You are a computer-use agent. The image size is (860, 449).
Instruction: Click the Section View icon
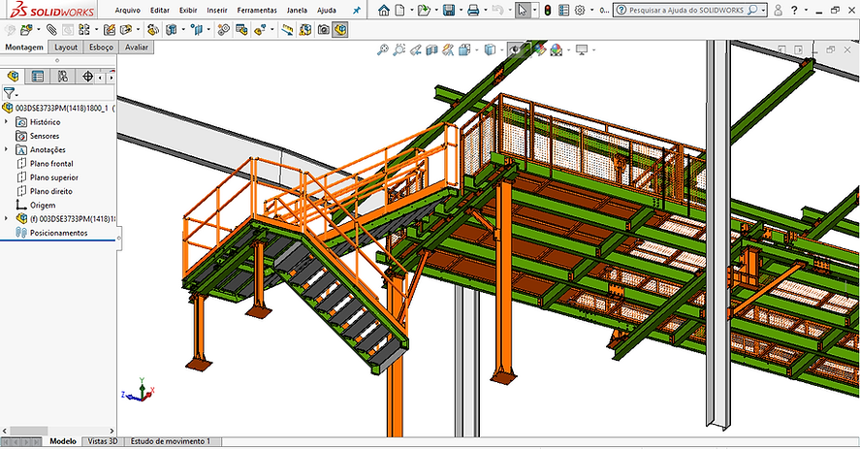click(432, 50)
